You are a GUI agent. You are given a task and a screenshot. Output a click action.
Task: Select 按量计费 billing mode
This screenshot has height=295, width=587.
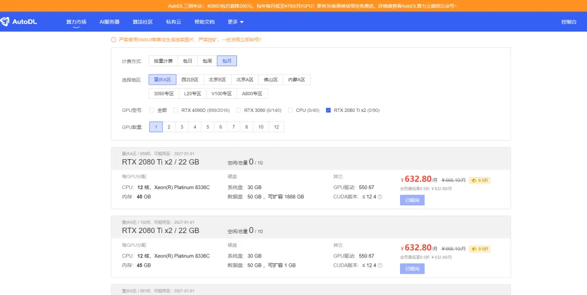coord(163,61)
